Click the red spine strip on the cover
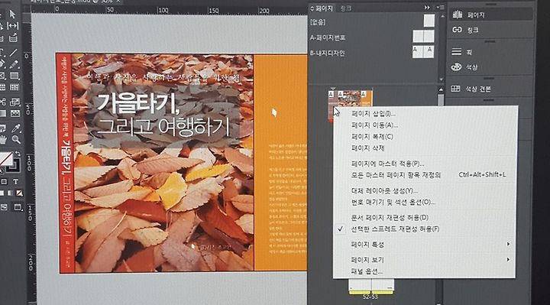This screenshot has width=550, height=305. tap(66, 164)
